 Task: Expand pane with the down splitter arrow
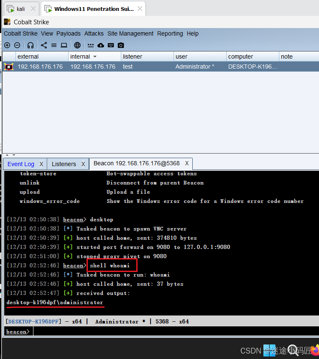[x=14, y=155]
